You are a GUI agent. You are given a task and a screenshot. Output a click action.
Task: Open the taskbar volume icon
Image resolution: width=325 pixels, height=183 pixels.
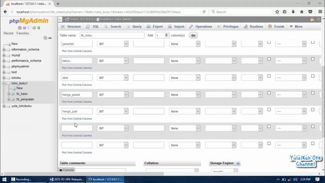coord(296,179)
